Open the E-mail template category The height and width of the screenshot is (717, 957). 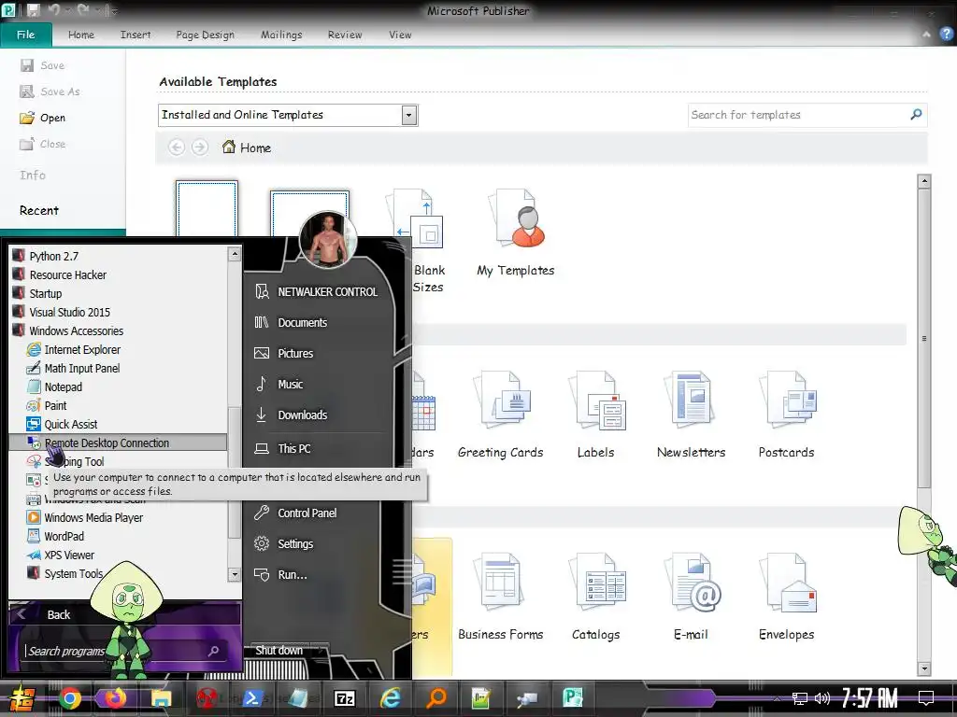691,596
